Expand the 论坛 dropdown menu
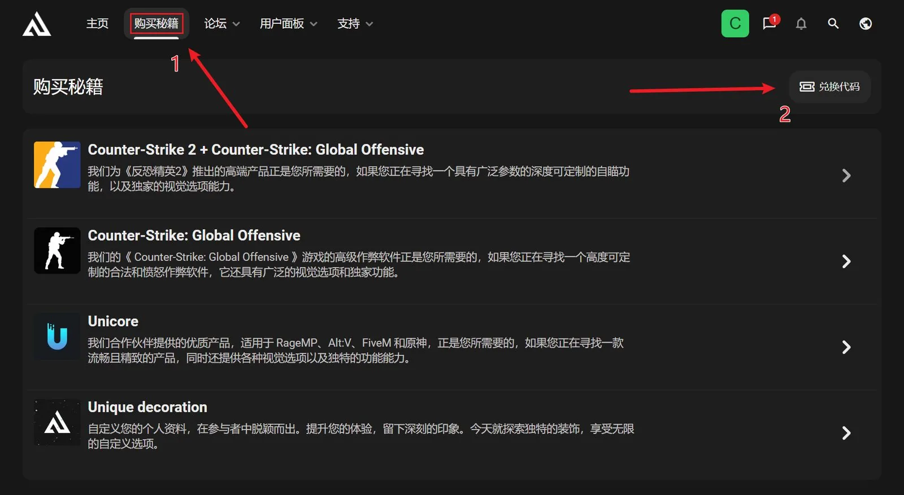Image resolution: width=904 pixels, height=495 pixels. [221, 24]
